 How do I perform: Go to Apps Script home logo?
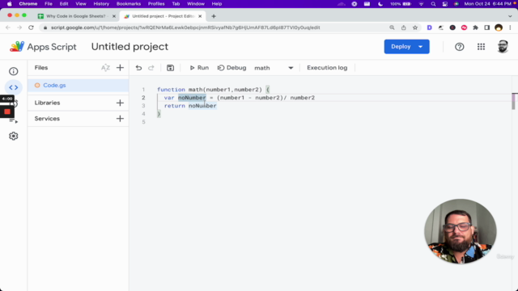tap(43, 47)
